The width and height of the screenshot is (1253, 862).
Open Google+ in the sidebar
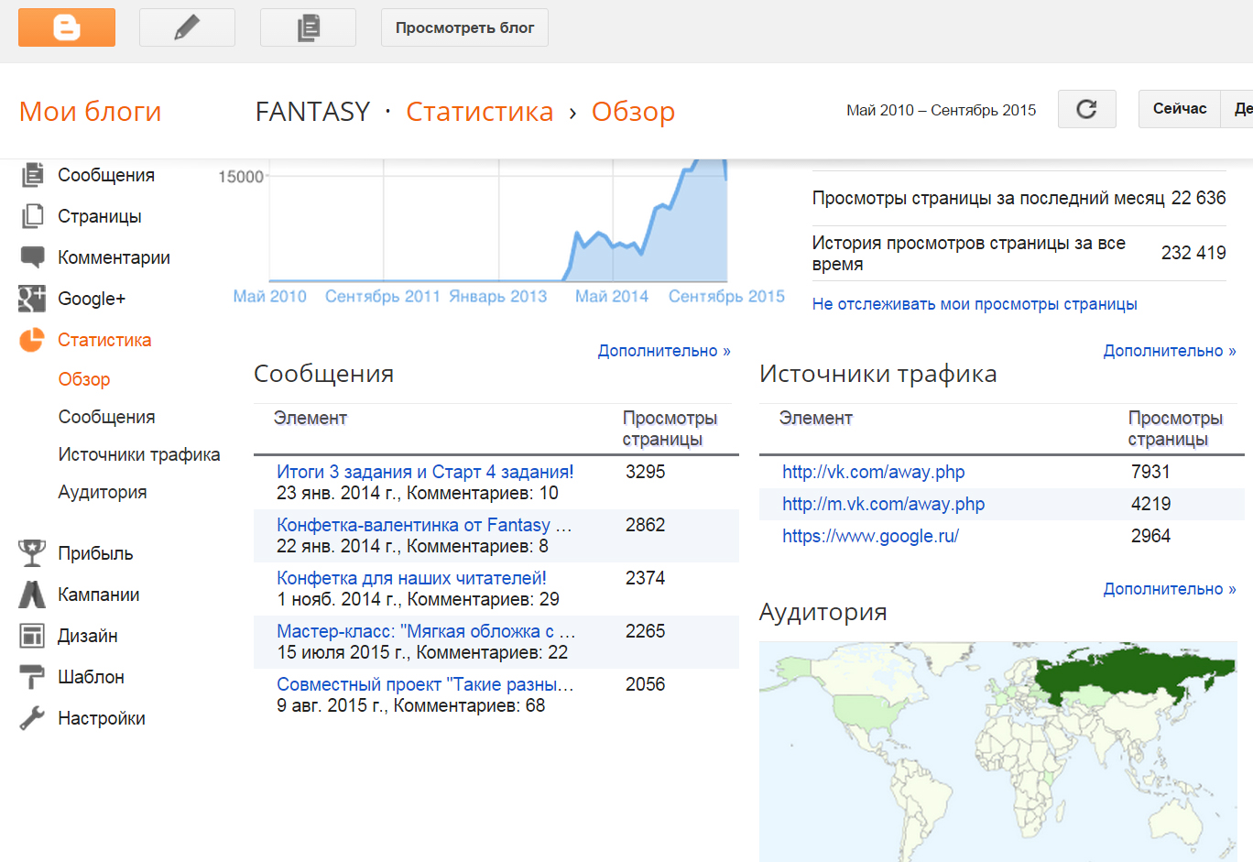[92, 299]
